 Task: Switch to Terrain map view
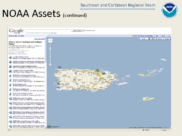click(167, 39)
